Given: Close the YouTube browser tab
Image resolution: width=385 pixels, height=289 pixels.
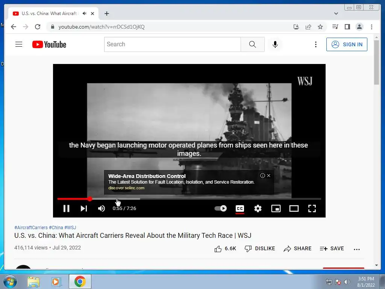Looking at the screenshot, I should point(92,14).
